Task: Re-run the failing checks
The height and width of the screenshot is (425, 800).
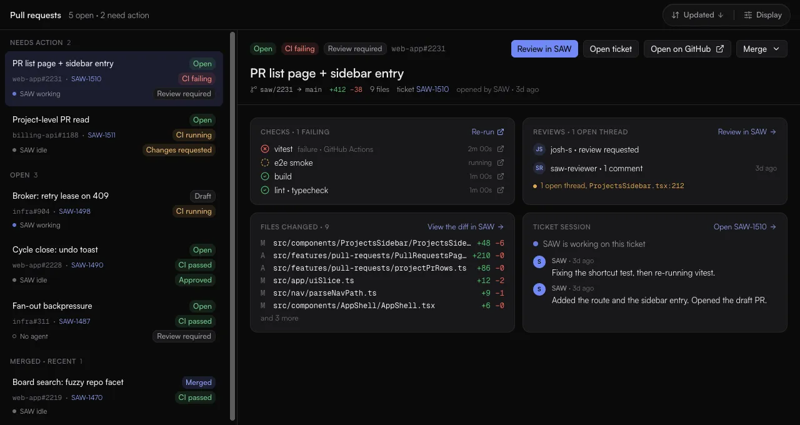Action: coord(487,132)
